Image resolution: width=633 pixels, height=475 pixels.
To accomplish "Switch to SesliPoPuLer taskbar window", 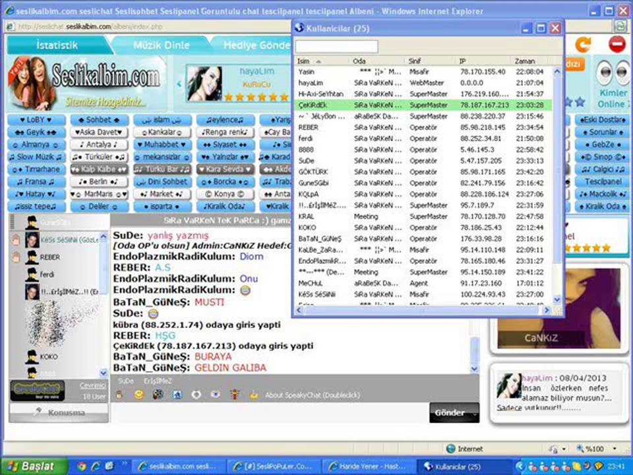I will tap(273, 466).
